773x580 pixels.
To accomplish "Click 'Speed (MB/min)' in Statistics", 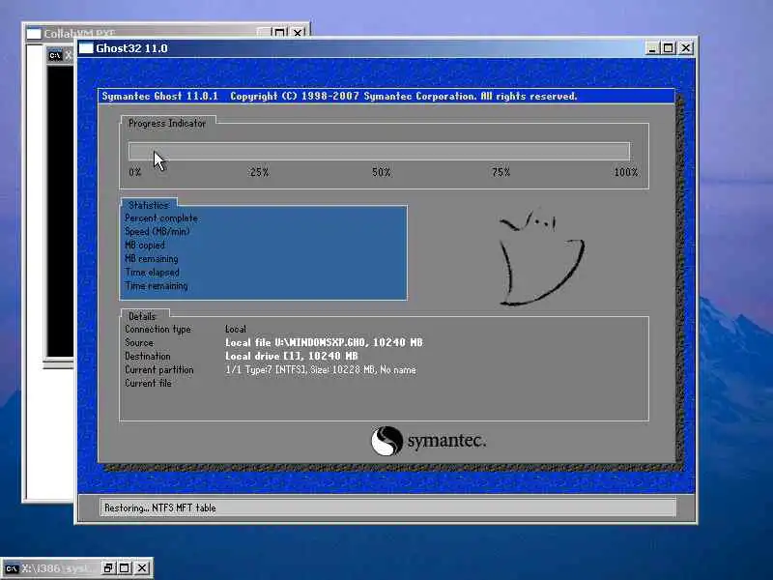I will pos(157,231).
